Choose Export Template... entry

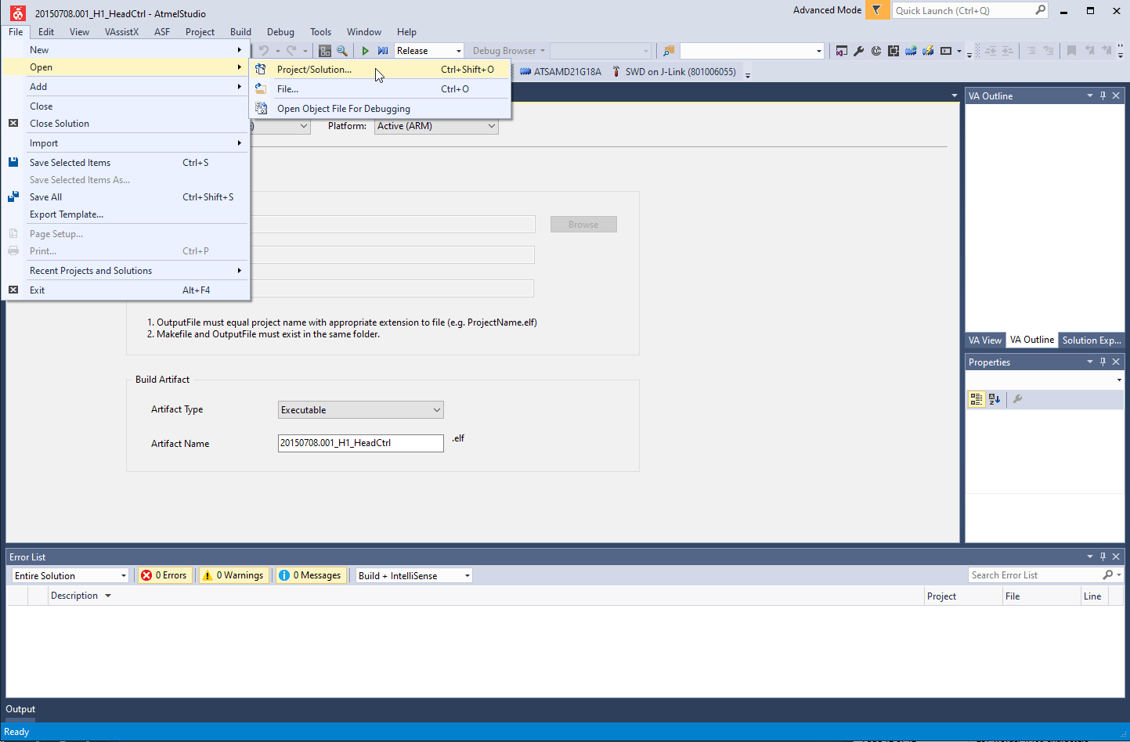(125, 214)
